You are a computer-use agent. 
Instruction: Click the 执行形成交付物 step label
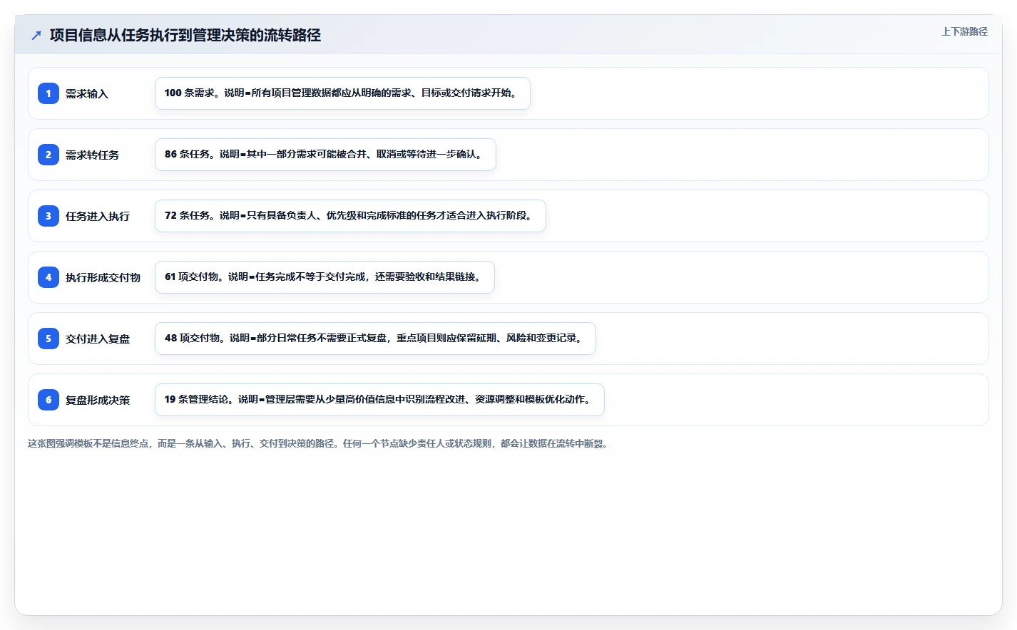click(x=103, y=278)
